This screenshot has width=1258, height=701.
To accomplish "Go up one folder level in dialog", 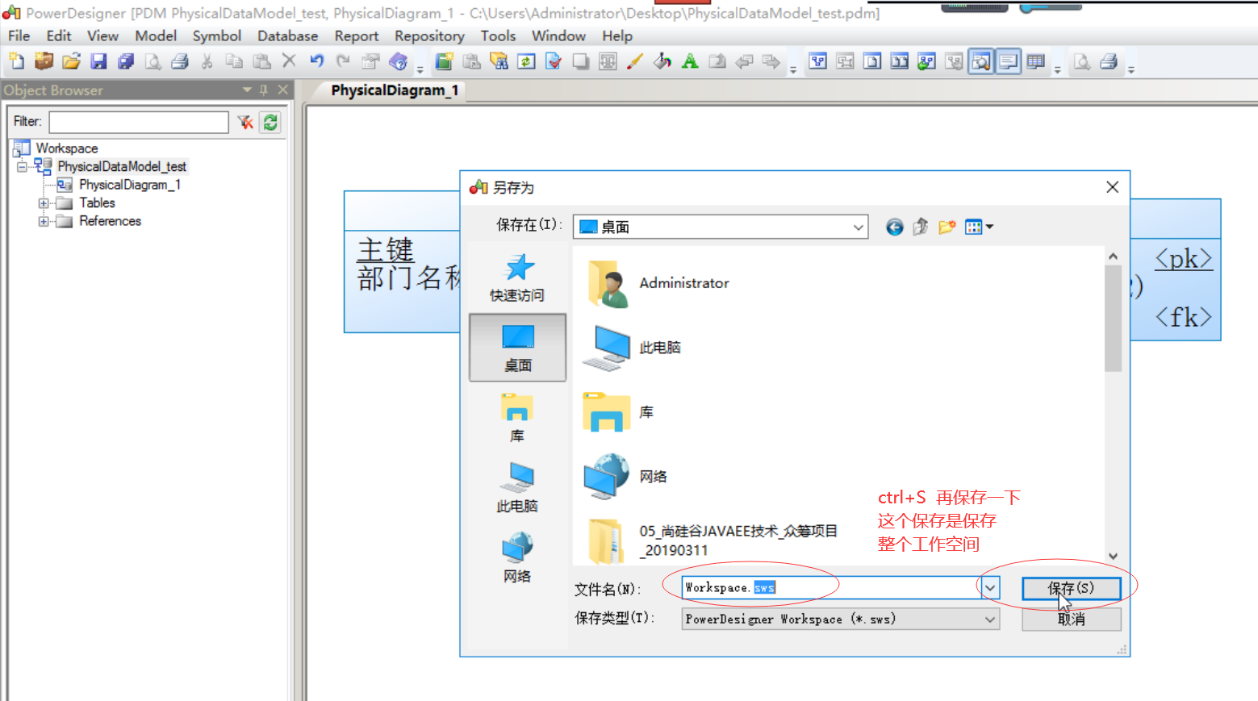I will tap(921, 227).
